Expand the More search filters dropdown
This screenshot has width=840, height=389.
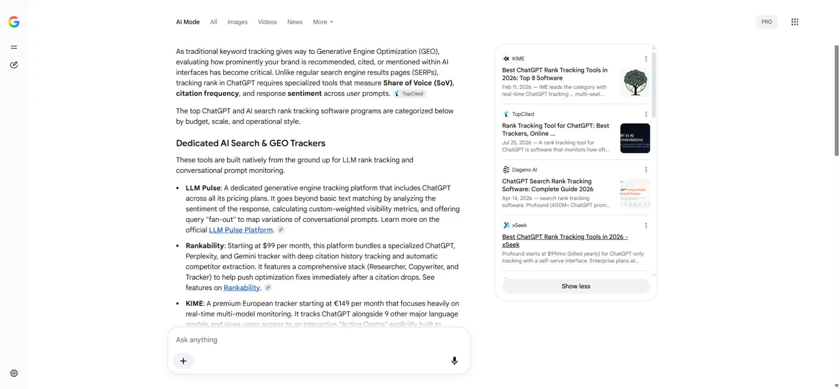(x=323, y=22)
